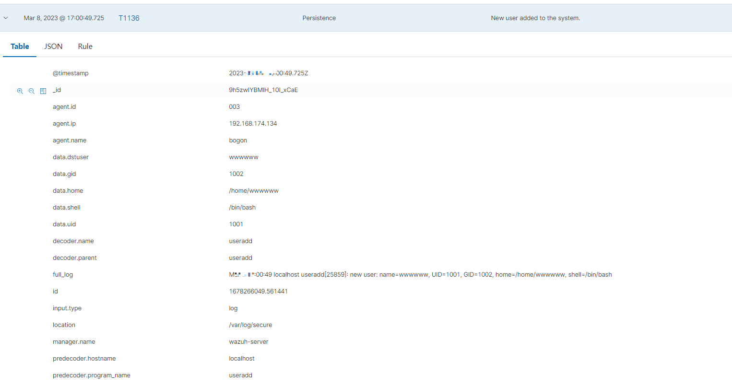Filter for the _id value
Viewport: 732px width, 386px height.
tap(20, 91)
